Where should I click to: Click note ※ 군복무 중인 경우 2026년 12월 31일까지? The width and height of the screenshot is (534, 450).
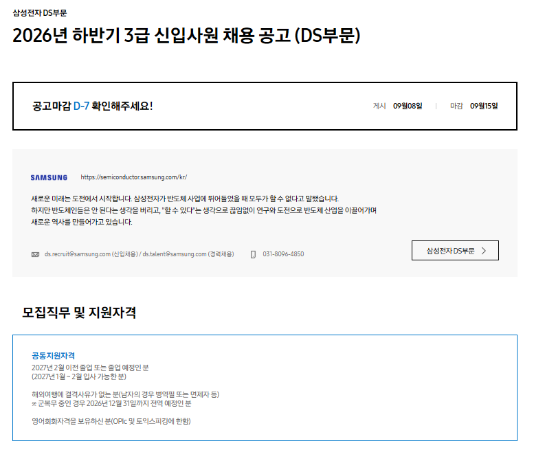(x=111, y=404)
